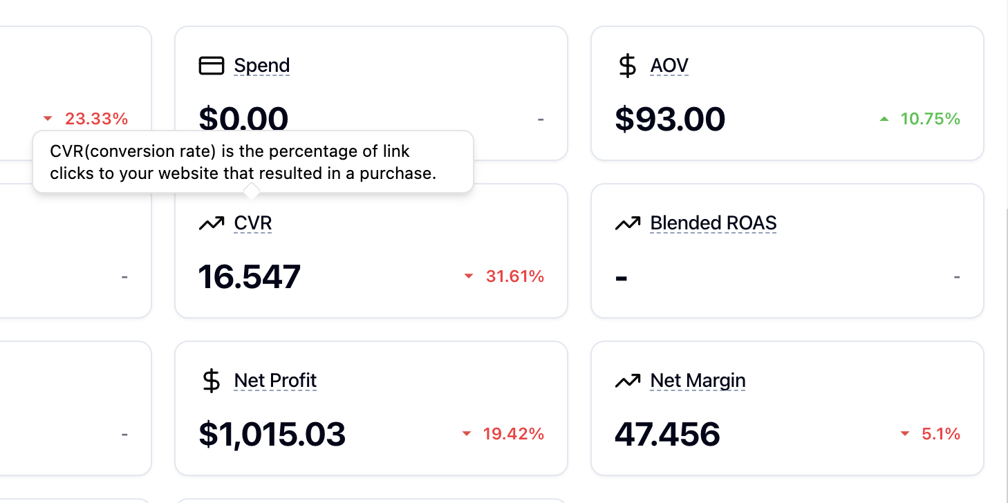Screen dimensions: 1008x503
Task: Click the Net Profit label
Action: point(275,381)
